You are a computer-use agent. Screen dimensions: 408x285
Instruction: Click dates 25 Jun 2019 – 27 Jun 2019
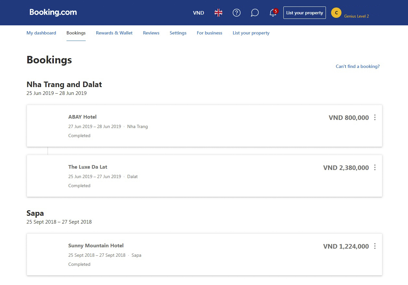tap(94, 176)
